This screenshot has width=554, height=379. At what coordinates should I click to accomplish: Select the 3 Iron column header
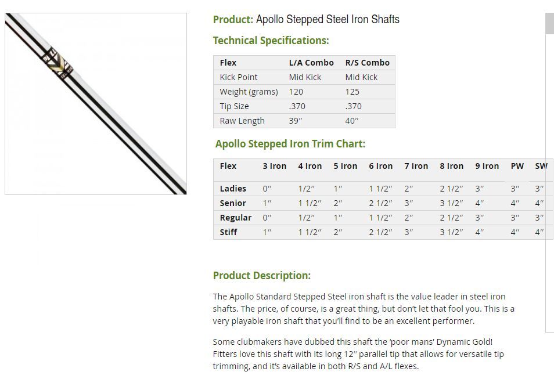[x=275, y=166]
